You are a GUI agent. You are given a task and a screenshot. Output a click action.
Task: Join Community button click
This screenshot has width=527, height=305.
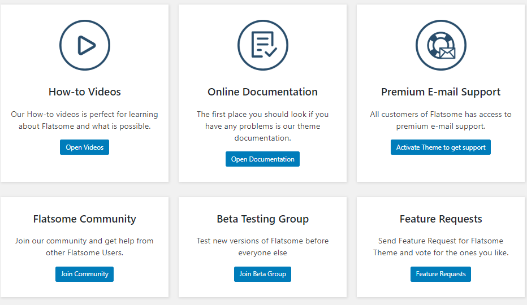(x=84, y=274)
